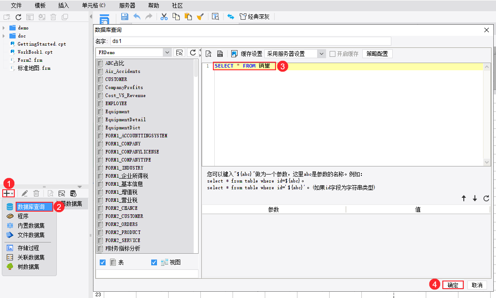
Task: Select Form2.frm in the file tree
Action: 30,60
